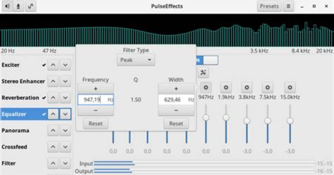Focus the Width field showing 629,46
This screenshot has height=175, width=334.
[x=176, y=100]
